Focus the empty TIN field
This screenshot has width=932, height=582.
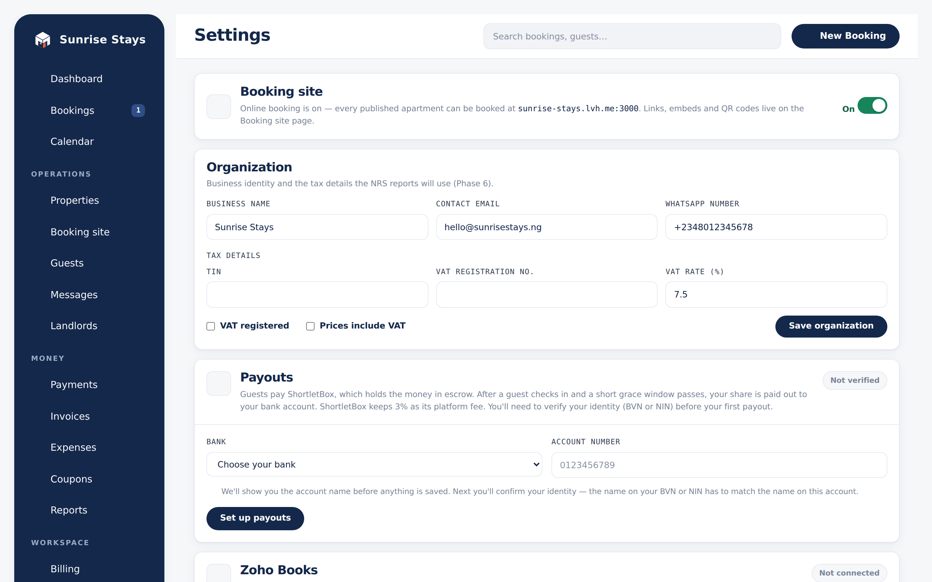[317, 295]
